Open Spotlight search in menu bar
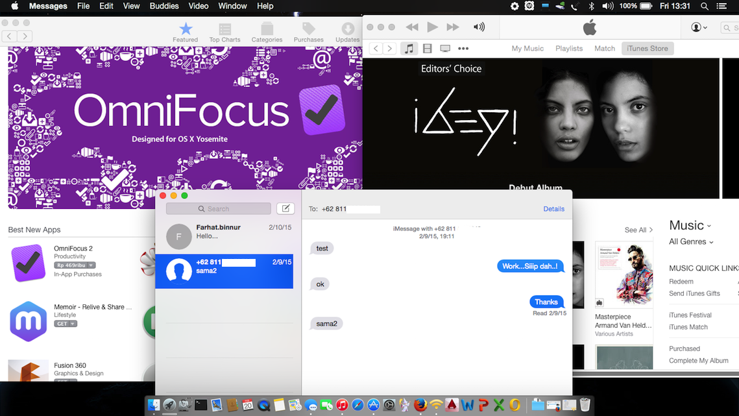The image size is (739, 416). tap(704, 6)
